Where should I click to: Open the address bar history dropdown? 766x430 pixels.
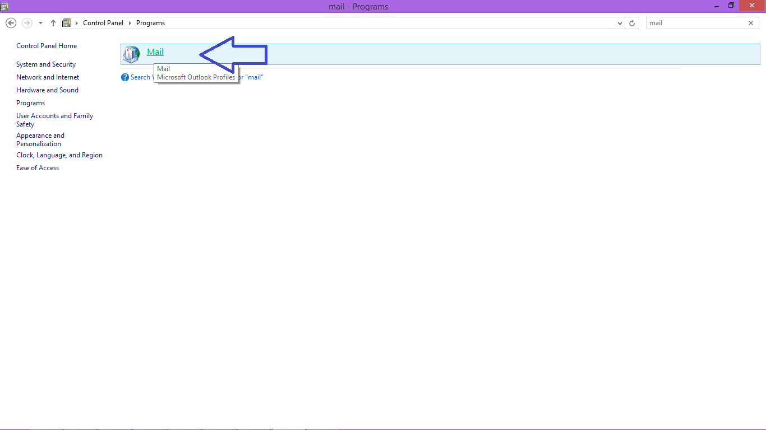click(x=620, y=23)
